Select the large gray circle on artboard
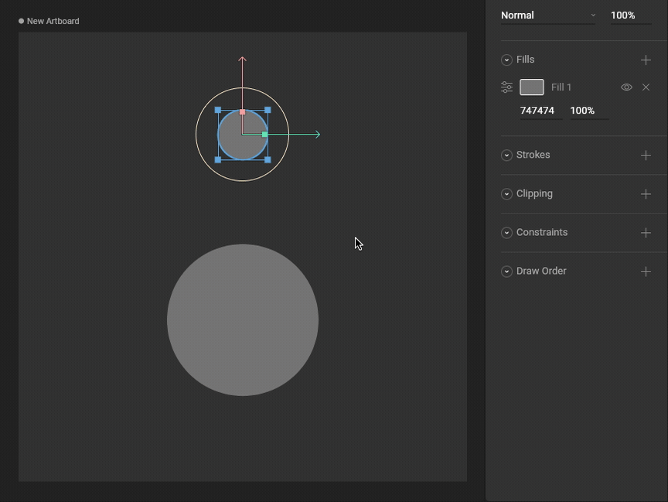This screenshot has height=502, width=668. point(243,320)
